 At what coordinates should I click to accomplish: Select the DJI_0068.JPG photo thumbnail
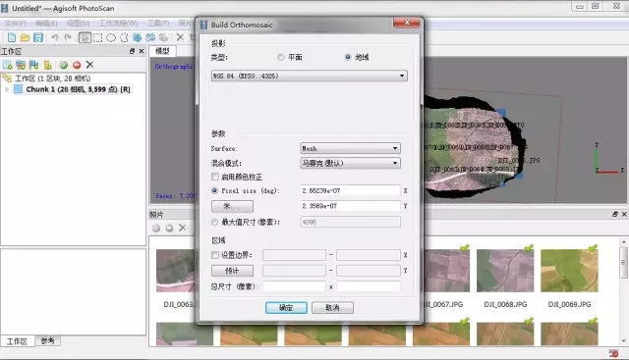[505, 270]
